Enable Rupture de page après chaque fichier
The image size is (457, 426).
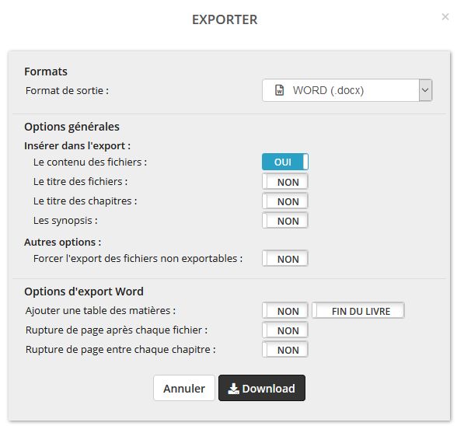[285, 330]
